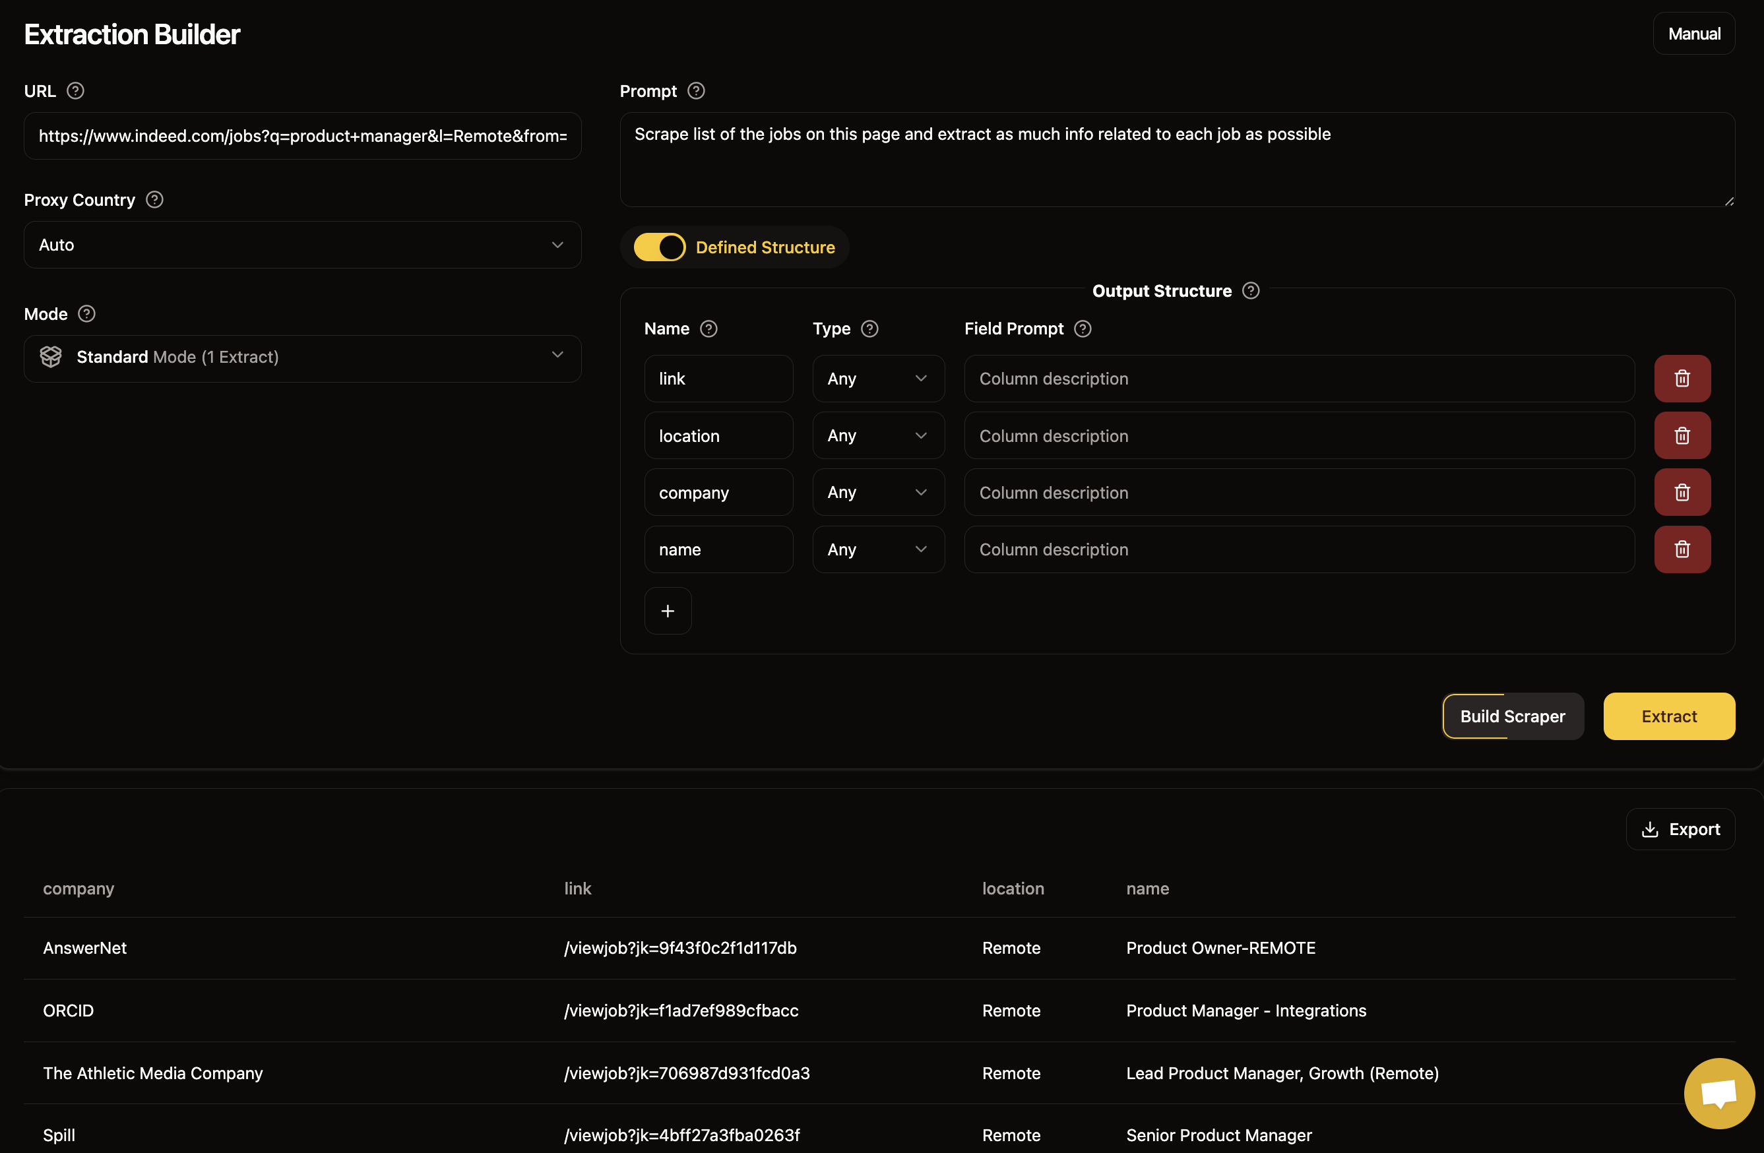The width and height of the screenshot is (1764, 1153).
Task: Show help for Prompt field
Action: point(695,91)
